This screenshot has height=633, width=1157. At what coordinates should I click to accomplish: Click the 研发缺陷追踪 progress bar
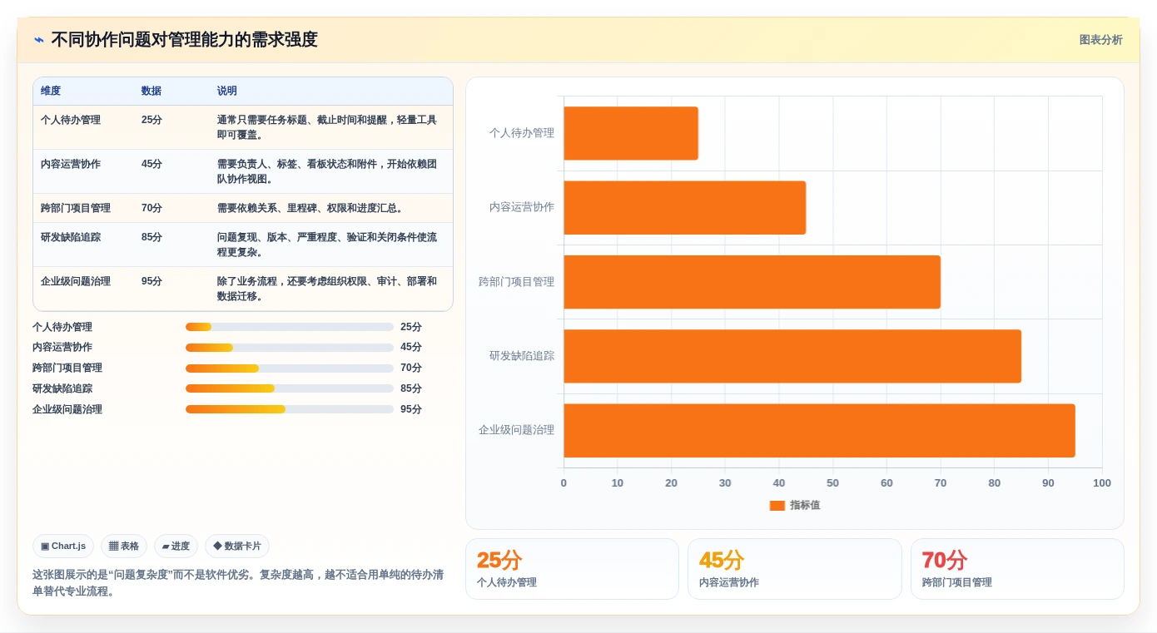tap(290, 388)
